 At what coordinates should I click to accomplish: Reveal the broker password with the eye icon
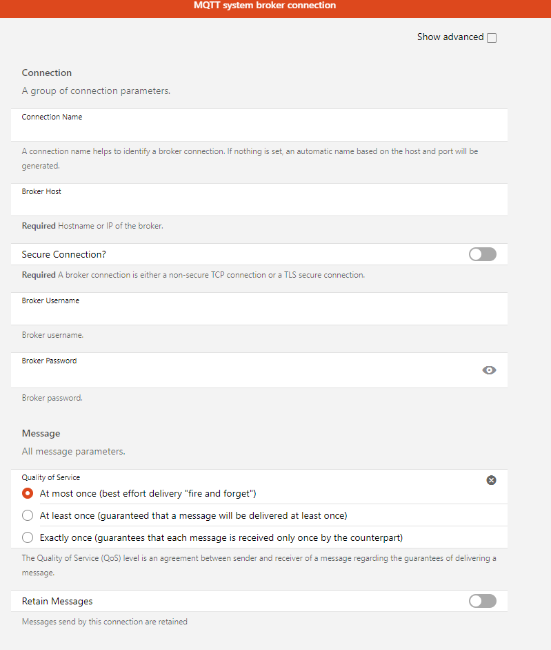click(x=489, y=370)
